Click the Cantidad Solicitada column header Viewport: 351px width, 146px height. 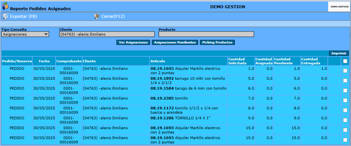(x=241, y=61)
